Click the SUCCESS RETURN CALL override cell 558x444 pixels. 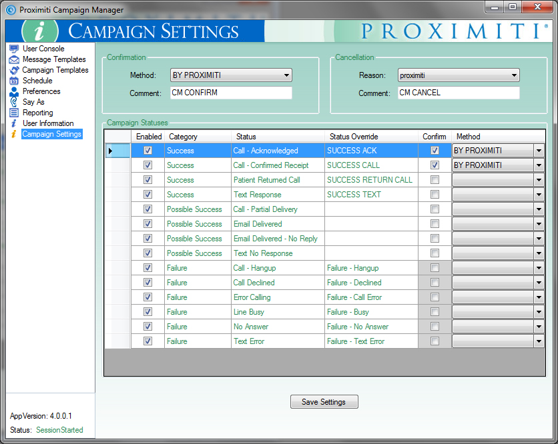(371, 180)
